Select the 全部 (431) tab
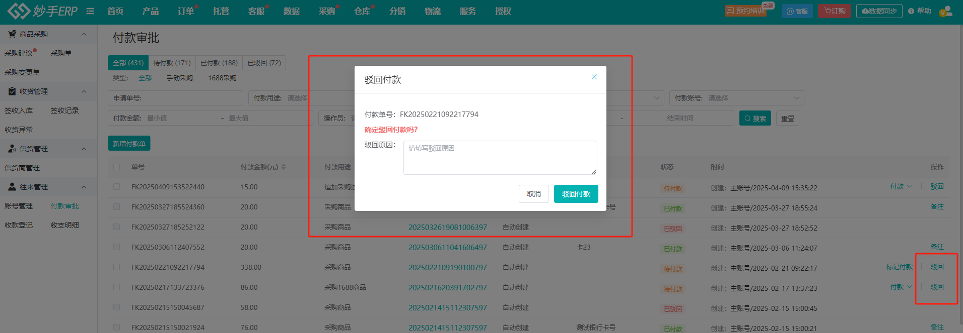Viewport: 963px width, 333px height. click(x=128, y=63)
